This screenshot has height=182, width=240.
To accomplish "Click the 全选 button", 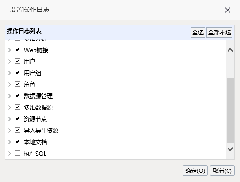I will click(x=198, y=33).
